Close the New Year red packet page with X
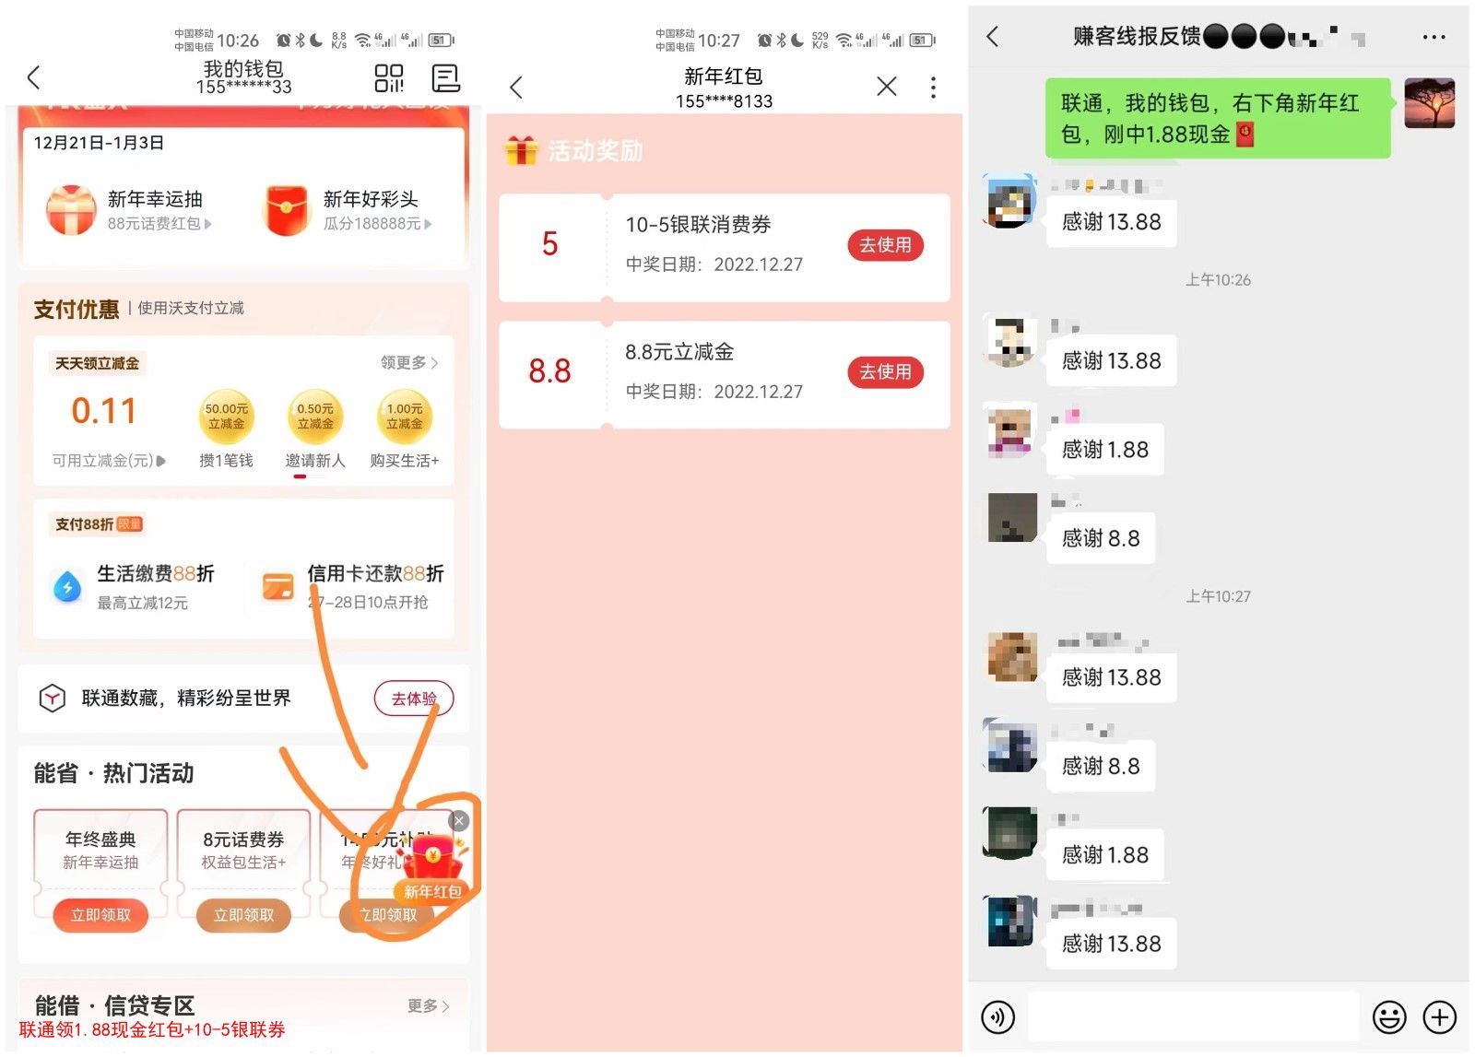The width and height of the screenshot is (1475, 1057). coord(886,87)
